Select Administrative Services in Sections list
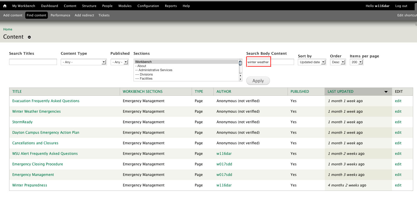The height and width of the screenshot is (204, 417). pos(155,70)
